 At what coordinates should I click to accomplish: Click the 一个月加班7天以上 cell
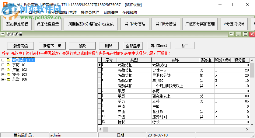(175, 86)
